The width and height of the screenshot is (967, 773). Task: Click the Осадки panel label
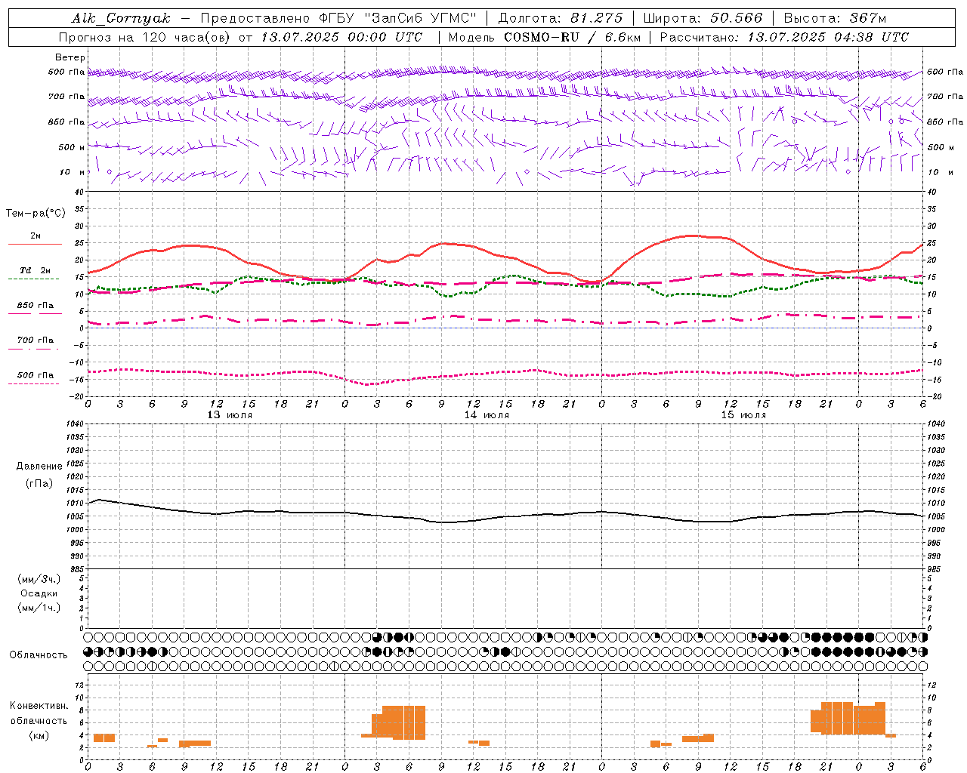click(x=39, y=593)
